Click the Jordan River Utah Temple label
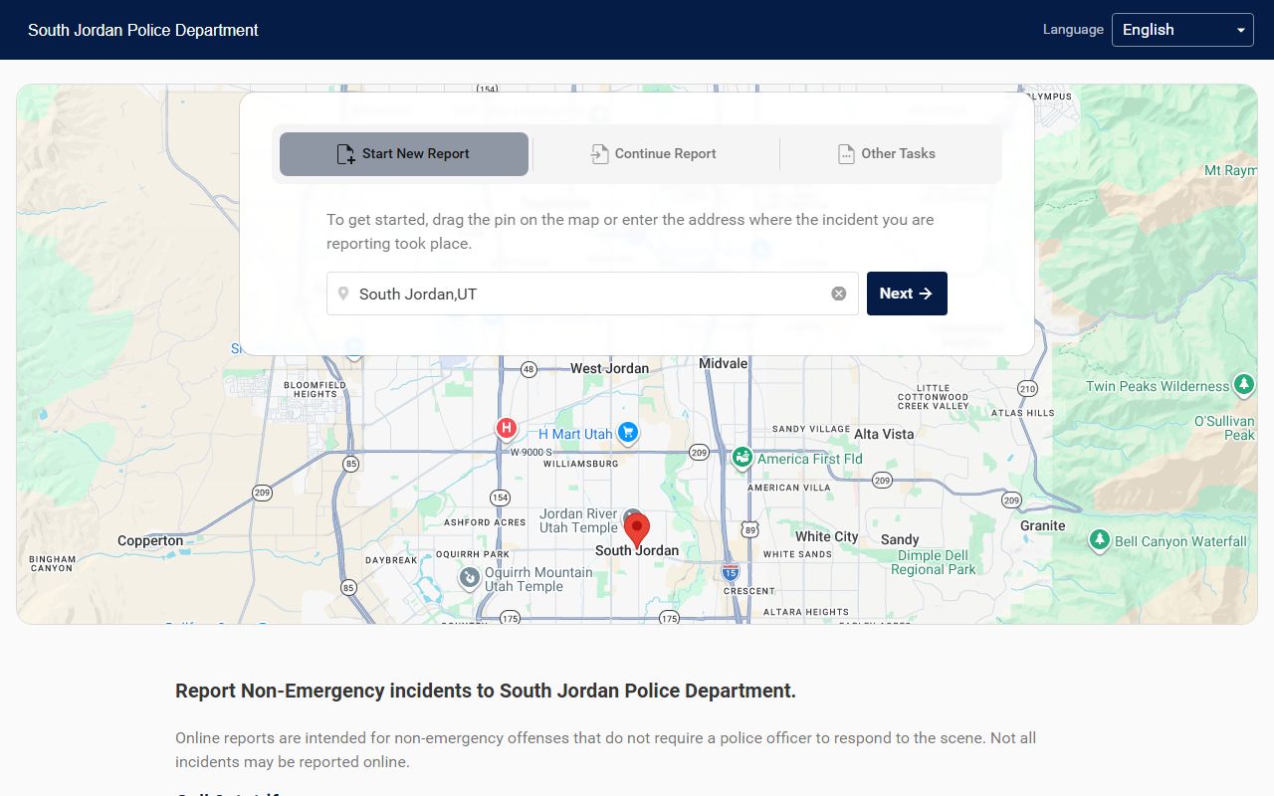Image resolution: width=1274 pixels, height=796 pixels. click(578, 521)
